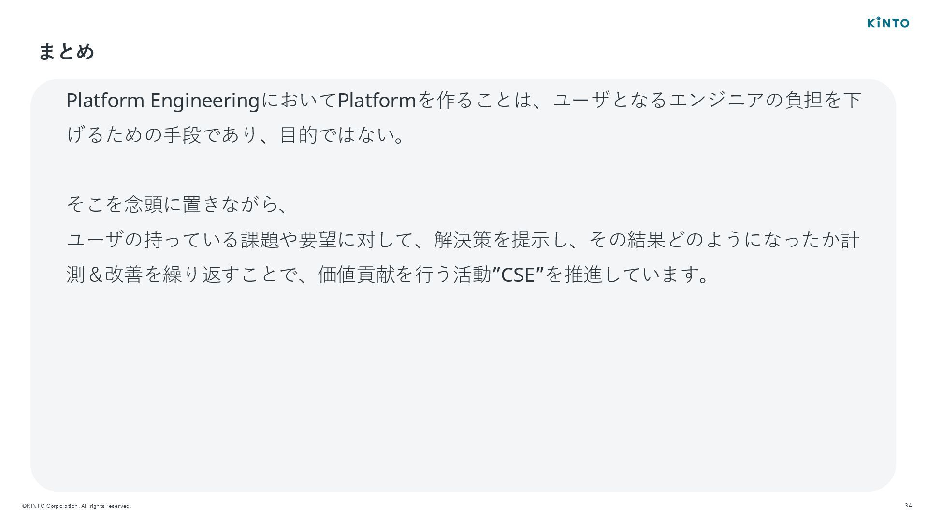Image resolution: width=928 pixels, height=522 pixels.
Task: Click the empty gray panel below the text
Action: click(463, 387)
